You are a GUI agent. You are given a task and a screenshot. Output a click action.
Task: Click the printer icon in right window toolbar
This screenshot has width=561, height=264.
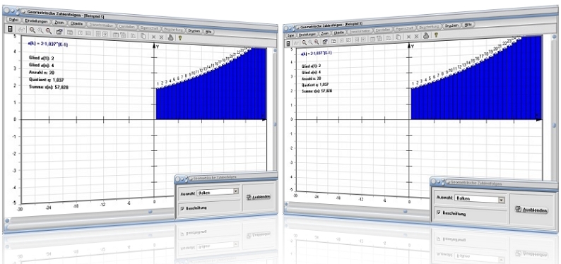pyautogui.click(x=426, y=35)
